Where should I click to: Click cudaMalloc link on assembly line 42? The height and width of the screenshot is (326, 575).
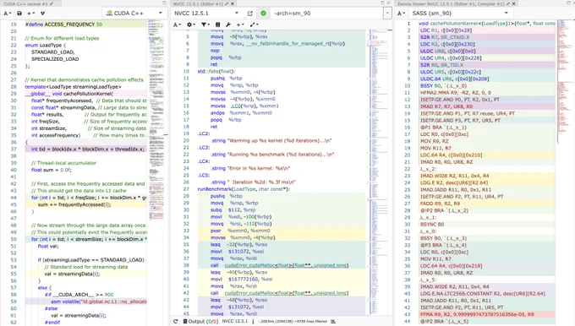click(286, 293)
